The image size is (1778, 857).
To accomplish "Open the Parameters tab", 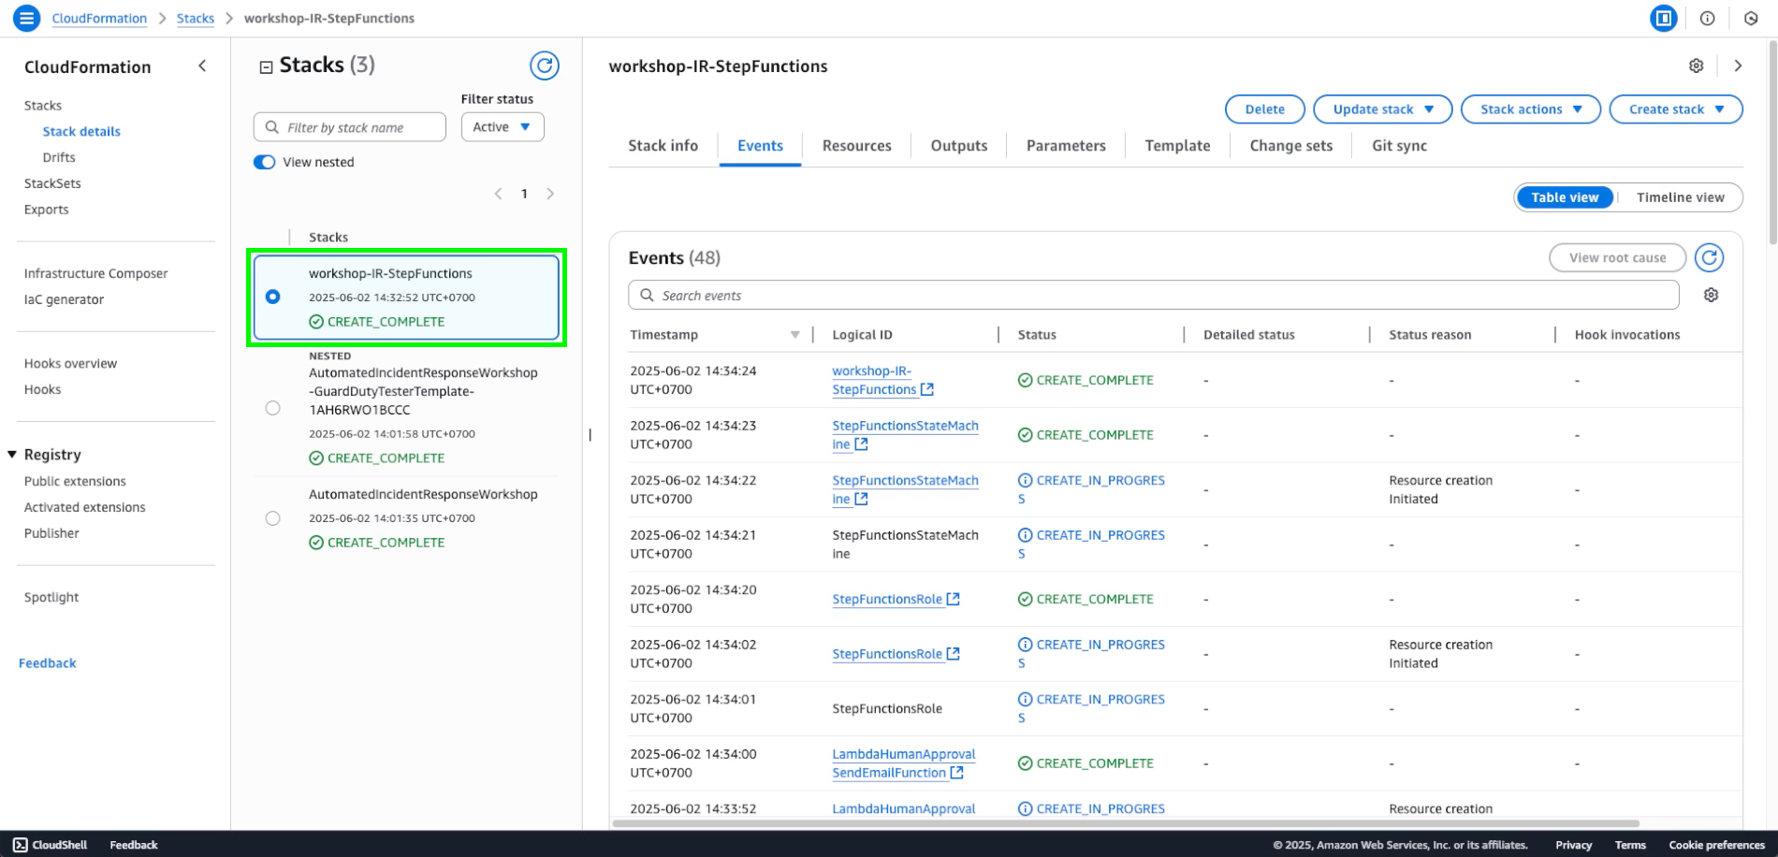I will (x=1066, y=146).
